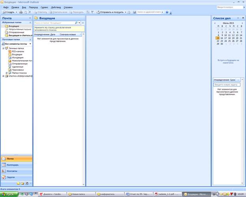Expand the Папки поиска node
The width and height of the screenshot is (246, 197).
(7, 73)
